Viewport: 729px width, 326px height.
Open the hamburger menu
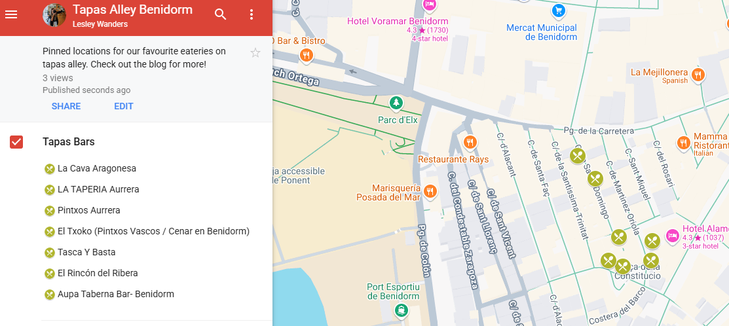pos(11,14)
